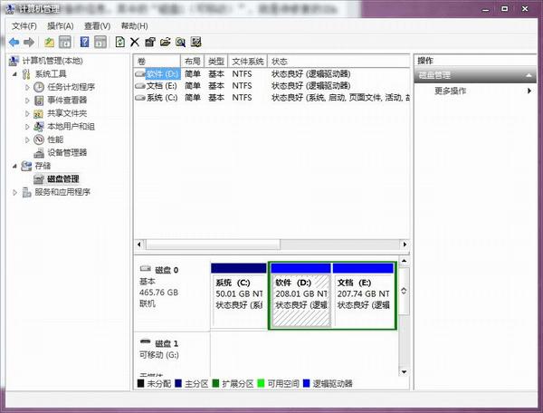
Task: Select 存储 tree node
Action: pos(43,166)
